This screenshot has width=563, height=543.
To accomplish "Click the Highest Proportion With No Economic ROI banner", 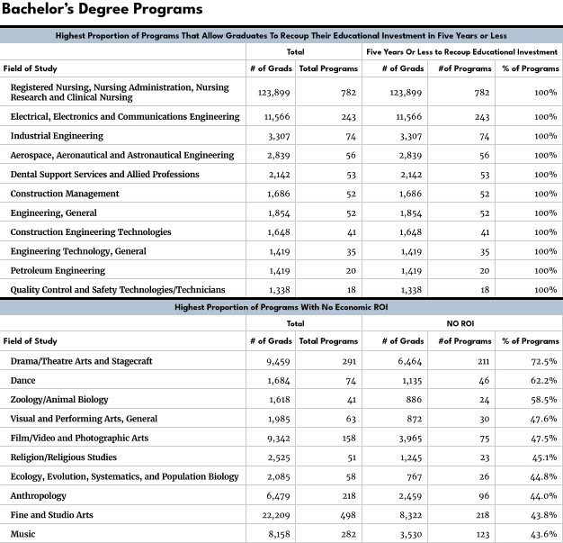I will coord(281,308).
